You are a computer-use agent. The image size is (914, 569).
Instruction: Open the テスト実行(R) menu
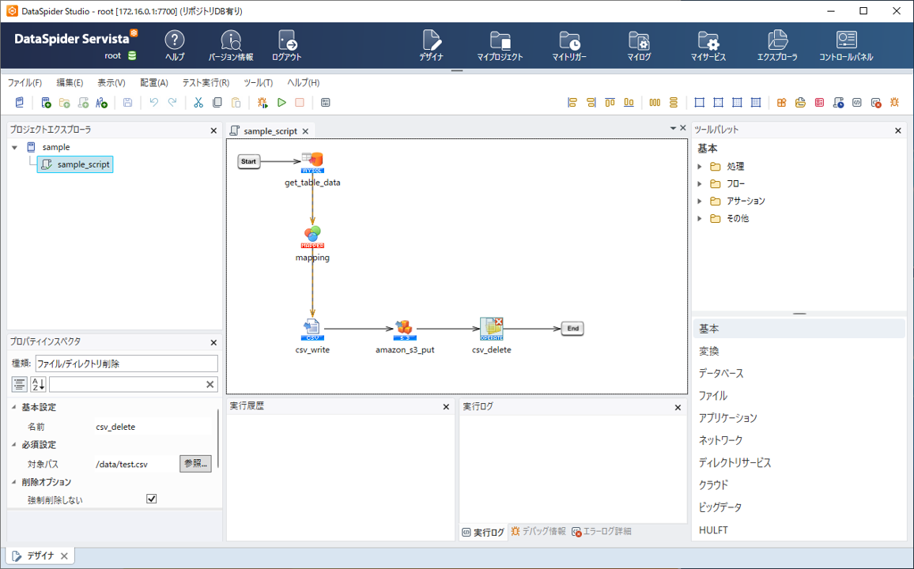206,83
